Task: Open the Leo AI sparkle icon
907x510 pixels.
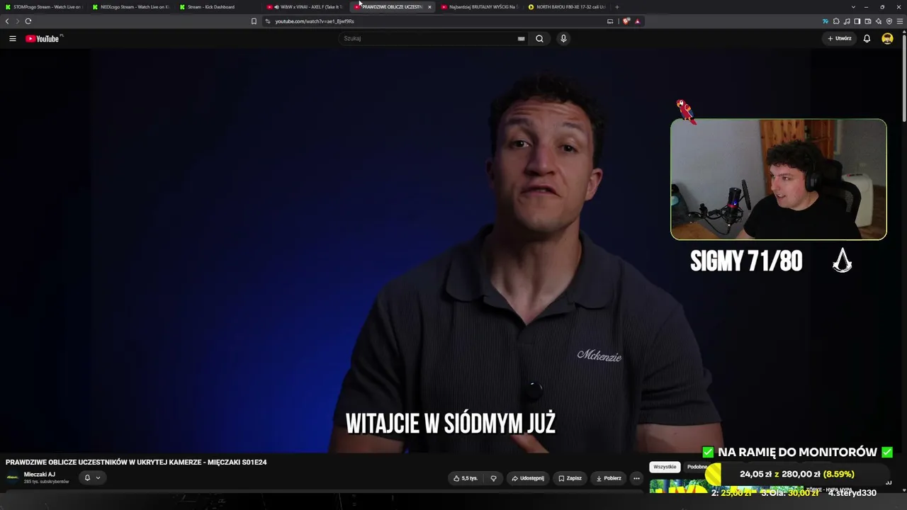Action: tap(879, 21)
